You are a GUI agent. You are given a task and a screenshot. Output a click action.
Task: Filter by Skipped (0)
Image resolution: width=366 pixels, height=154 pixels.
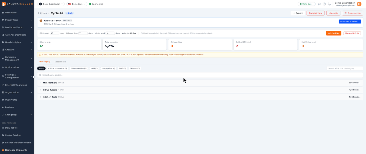135,68
